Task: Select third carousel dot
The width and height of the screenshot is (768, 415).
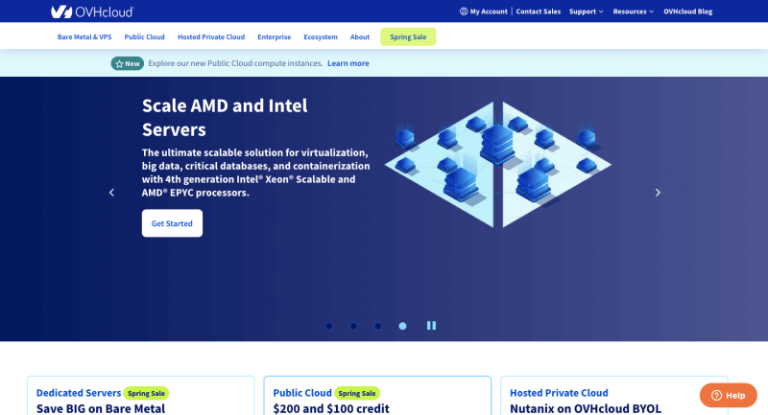Action: click(x=378, y=326)
